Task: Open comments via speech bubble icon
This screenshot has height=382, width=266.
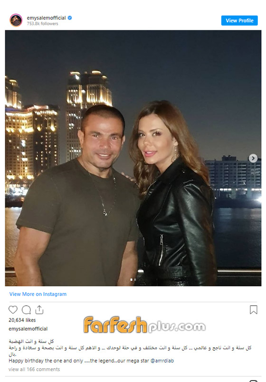Action: click(26, 310)
